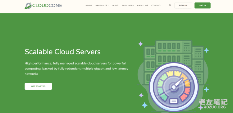Viewport: 233px width, 113px height.
Task: Click the CloudCone logo
Action: (x=43, y=6)
